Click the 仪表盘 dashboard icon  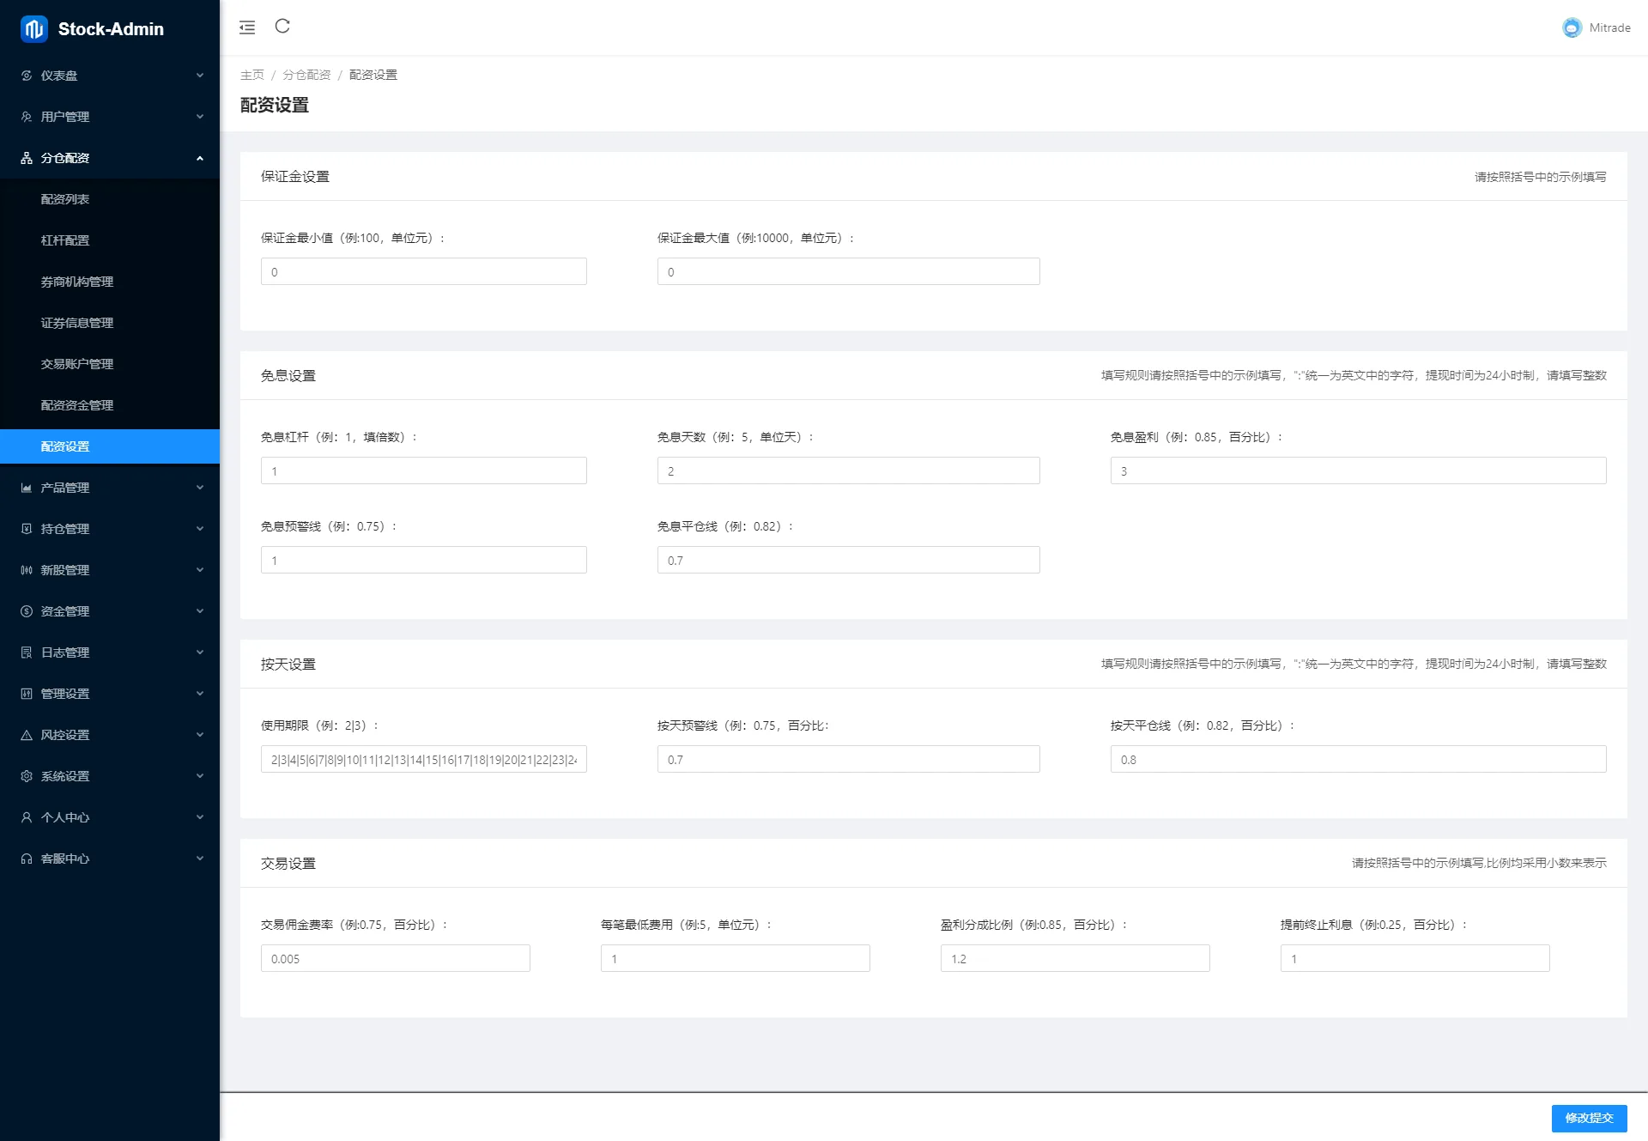[27, 76]
